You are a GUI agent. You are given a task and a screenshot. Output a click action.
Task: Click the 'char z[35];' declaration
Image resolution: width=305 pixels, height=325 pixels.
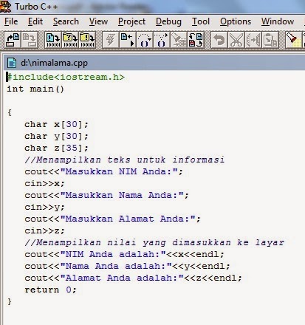point(56,148)
